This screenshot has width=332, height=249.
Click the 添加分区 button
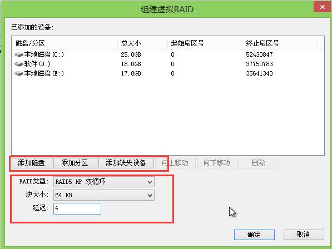pyautogui.click(x=75, y=163)
